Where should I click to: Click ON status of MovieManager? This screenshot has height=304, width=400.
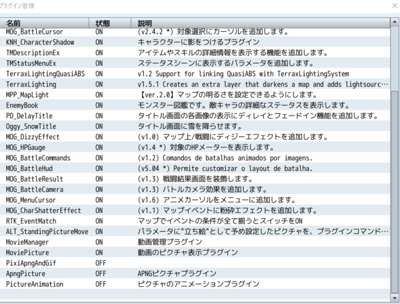(99, 242)
